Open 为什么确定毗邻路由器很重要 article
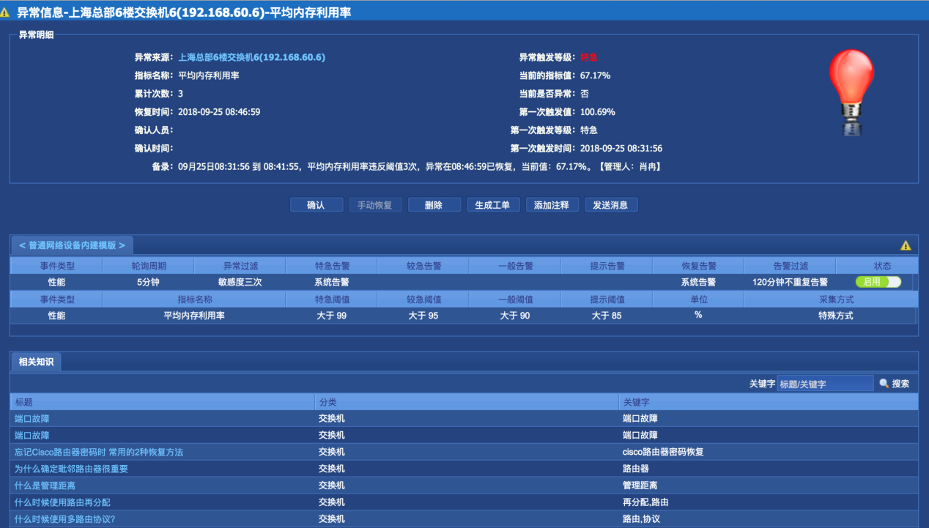Screen dimensions: 929x528 point(71,469)
